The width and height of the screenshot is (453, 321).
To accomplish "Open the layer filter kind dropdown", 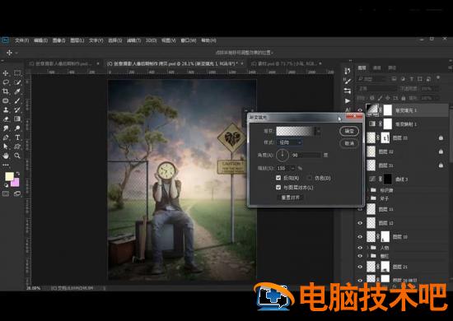I will 372,79.
